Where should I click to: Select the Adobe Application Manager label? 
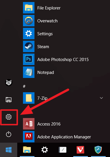[x=64, y=137]
